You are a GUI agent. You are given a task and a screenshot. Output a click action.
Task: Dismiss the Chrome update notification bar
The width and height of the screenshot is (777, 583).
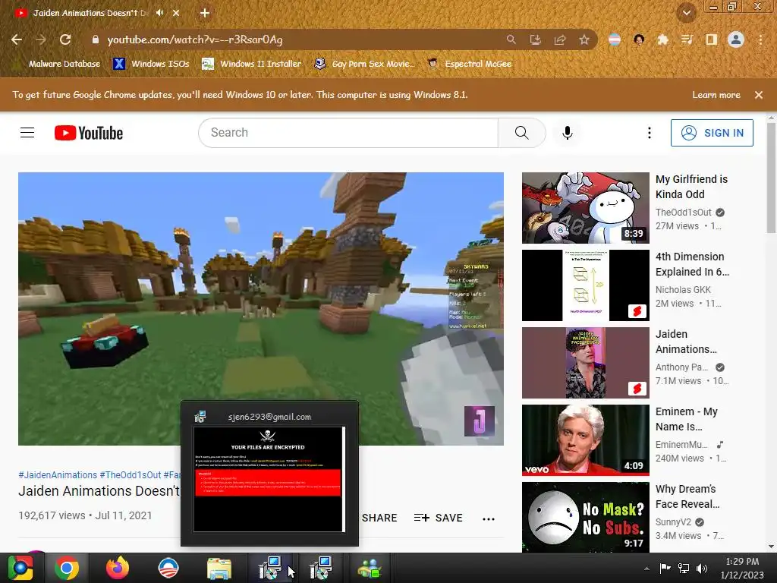759,95
